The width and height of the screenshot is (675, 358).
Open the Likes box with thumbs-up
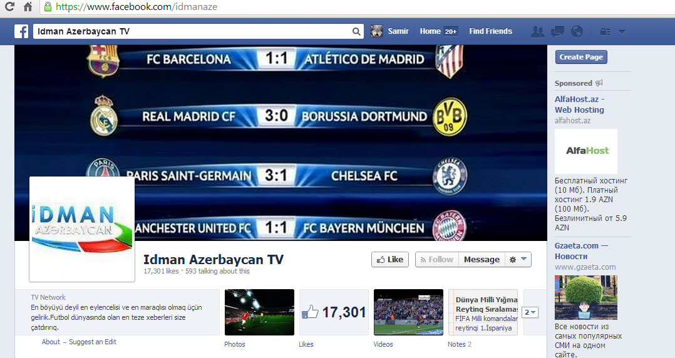coord(334,312)
